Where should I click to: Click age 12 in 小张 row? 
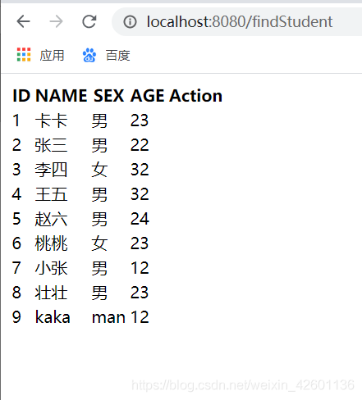pyautogui.click(x=140, y=268)
